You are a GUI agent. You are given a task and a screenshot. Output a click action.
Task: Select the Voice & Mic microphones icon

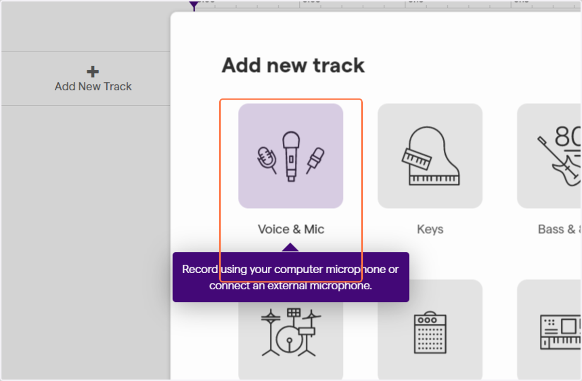tap(291, 156)
